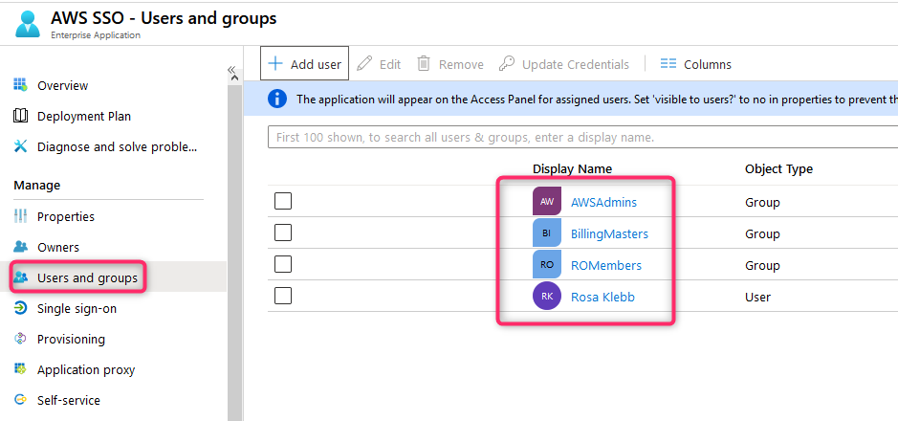The width and height of the screenshot is (898, 421).
Task: Click the Access Panel info banner text
Action: (597, 99)
